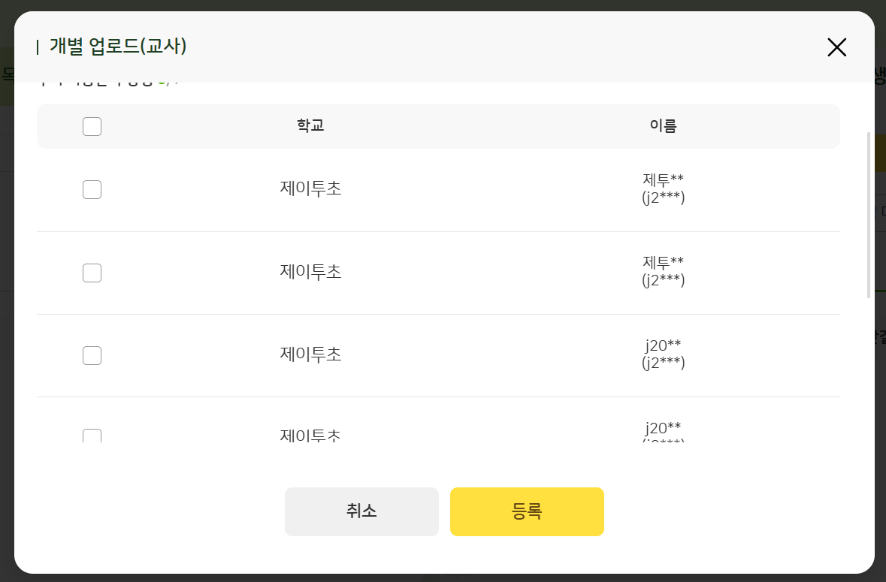Click the first row's 제투** name
The height and width of the screenshot is (582, 886).
[x=663, y=180]
